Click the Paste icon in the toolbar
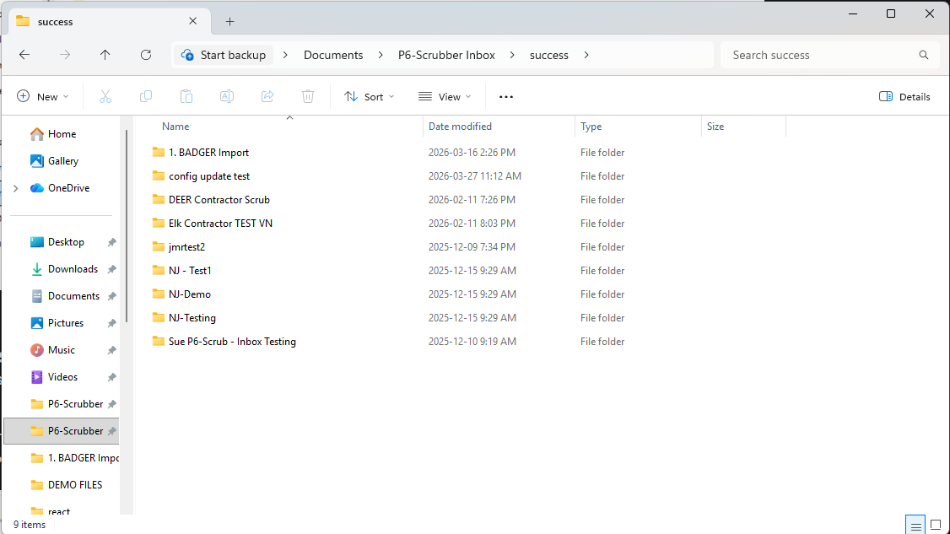The image size is (950, 534). [186, 96]
